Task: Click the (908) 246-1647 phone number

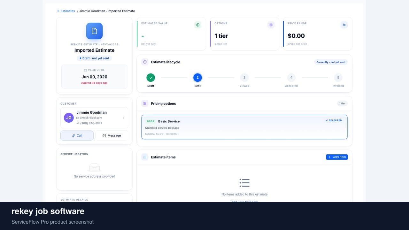Action: coord(91,123)
